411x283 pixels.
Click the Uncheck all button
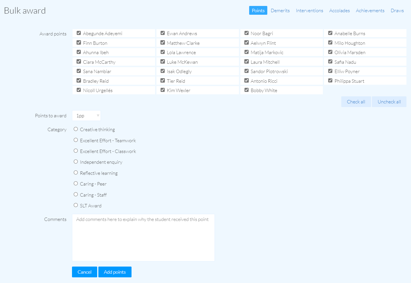pyautogui.click(x=389, y=102)
